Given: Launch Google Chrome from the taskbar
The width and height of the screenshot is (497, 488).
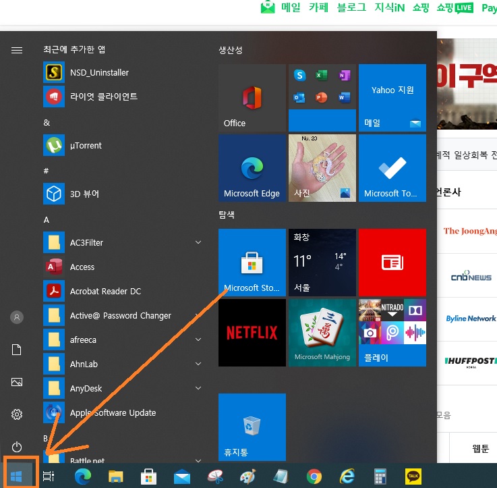Looking at the screenshot, I should pos(314,477).
